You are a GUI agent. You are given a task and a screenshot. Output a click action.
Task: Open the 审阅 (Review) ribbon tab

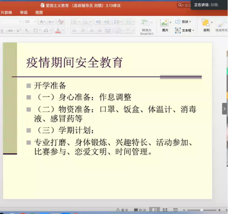24,12
